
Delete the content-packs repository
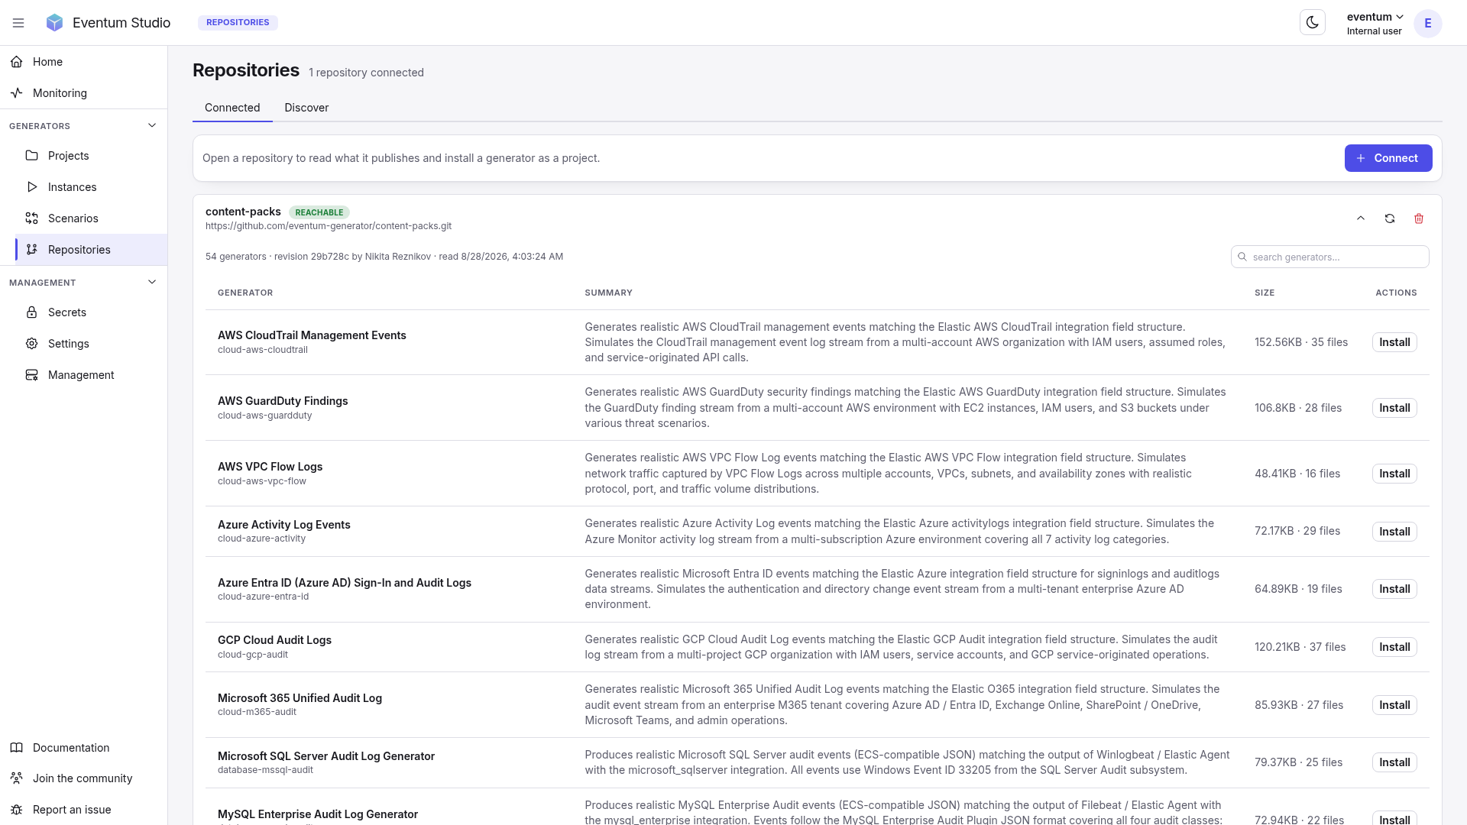1419,218
